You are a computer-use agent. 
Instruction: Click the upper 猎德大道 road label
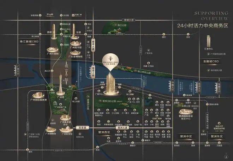click(93, 45)
